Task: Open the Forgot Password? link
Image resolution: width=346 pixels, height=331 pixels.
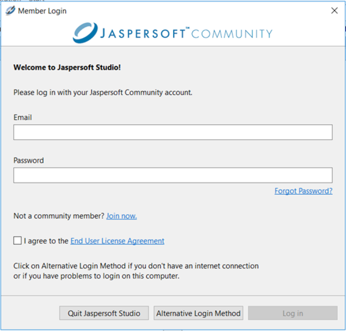Action: pos(303,191)
